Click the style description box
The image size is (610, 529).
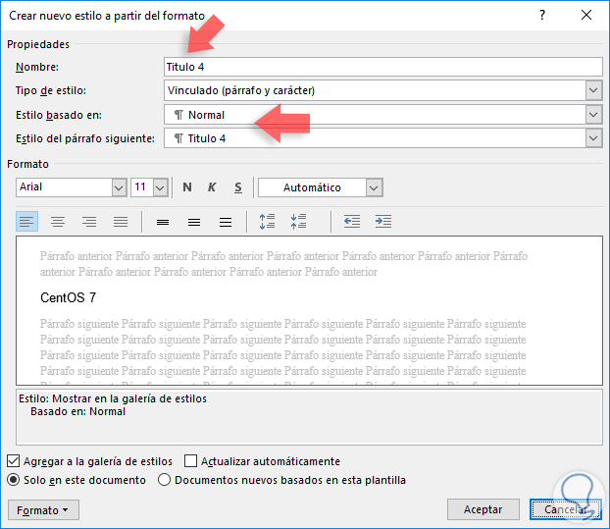coord(309,417)
